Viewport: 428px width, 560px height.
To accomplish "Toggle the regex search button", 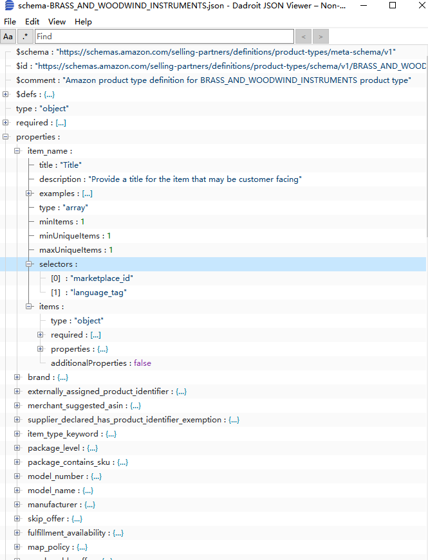I will tap(26, 37).
